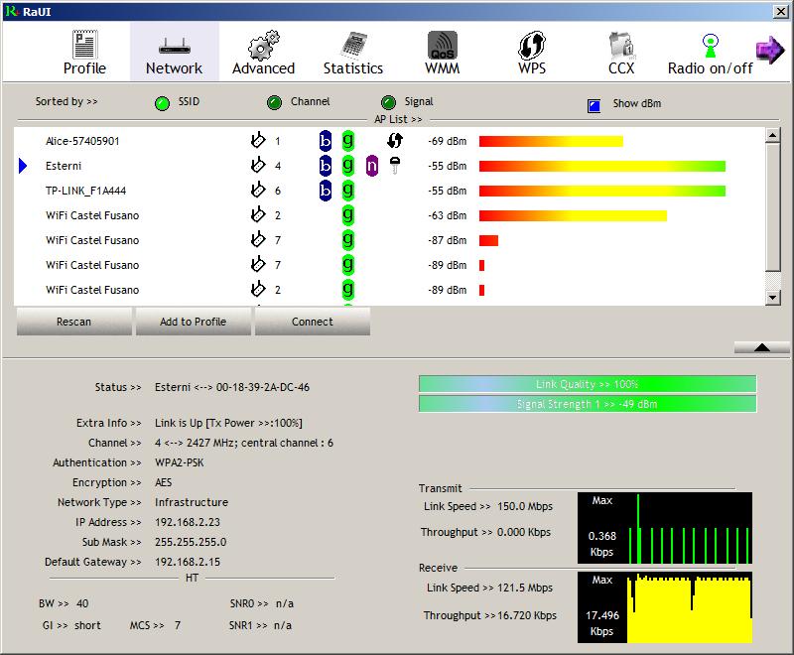Toggle Radio on/off antenna icon

(710, 47)
